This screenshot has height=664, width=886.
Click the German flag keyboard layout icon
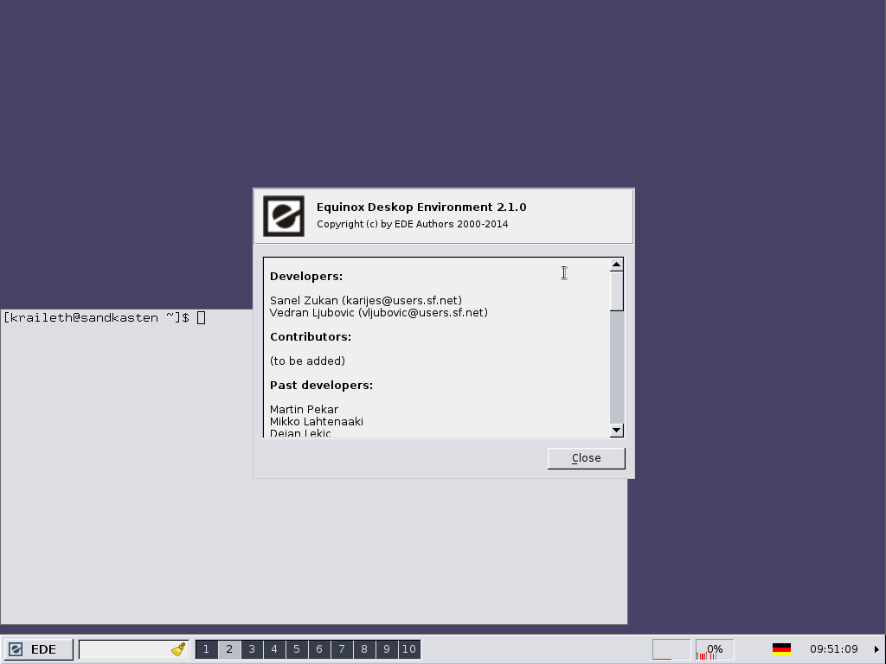781,649
